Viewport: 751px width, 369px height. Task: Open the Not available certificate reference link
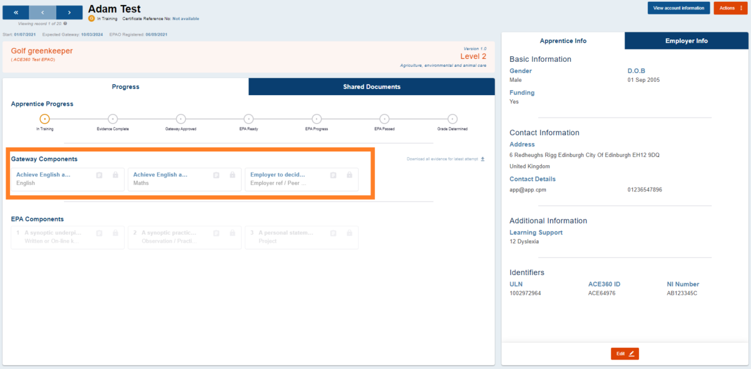click(186, 18)
